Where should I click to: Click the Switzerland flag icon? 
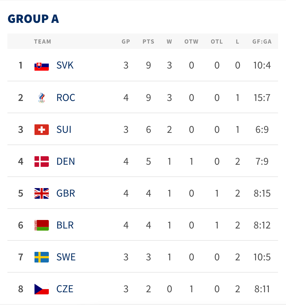coord(42,130)
